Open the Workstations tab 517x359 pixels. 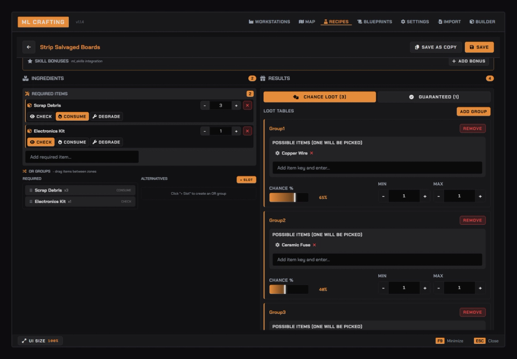click(269, 22)
